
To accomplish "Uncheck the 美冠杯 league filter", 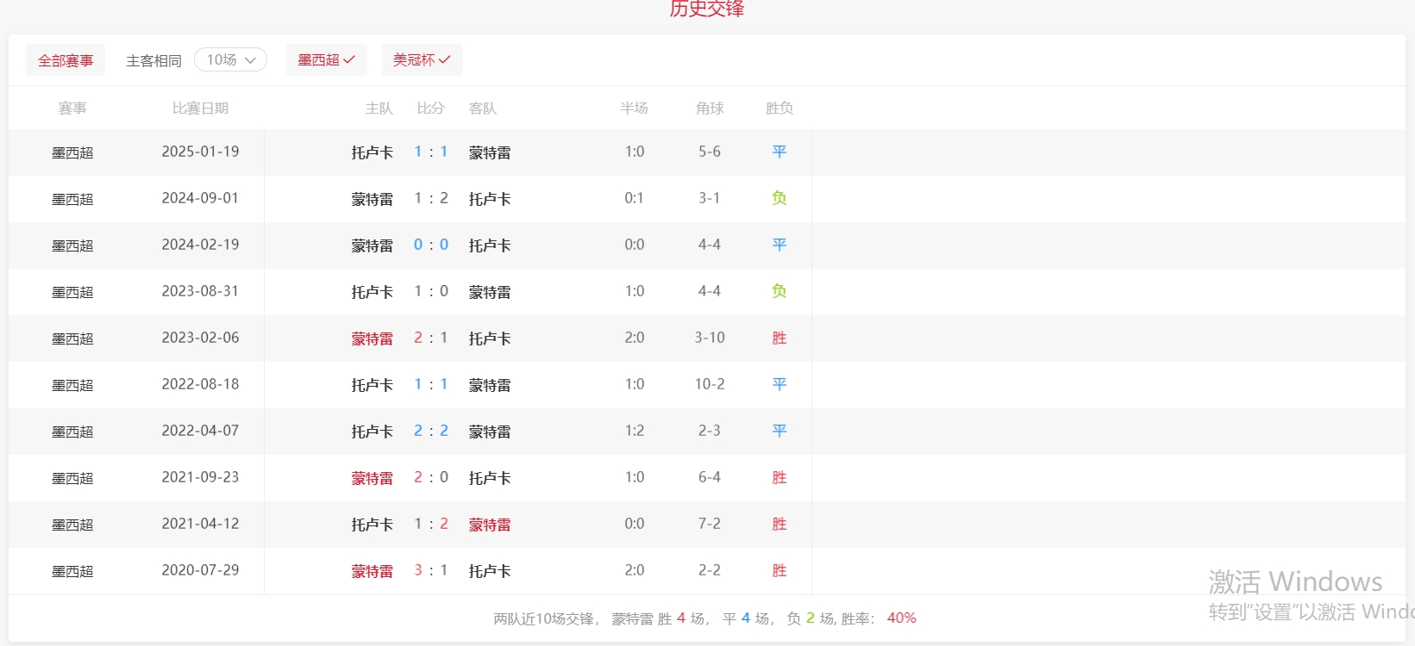I will pyautogui.click(x=422, y=59).
